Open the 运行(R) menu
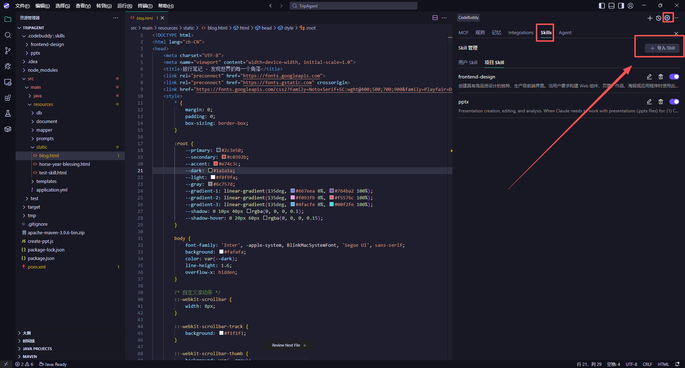 point(125,6)
